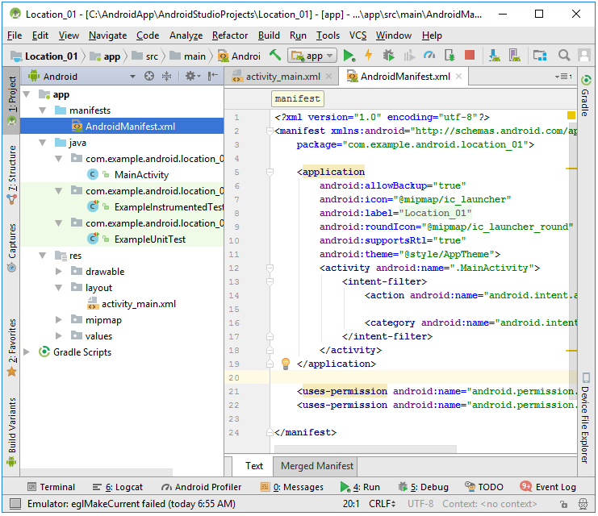Open the Logcat tool window
Screen dimensions: 598x516
(118, 487)
